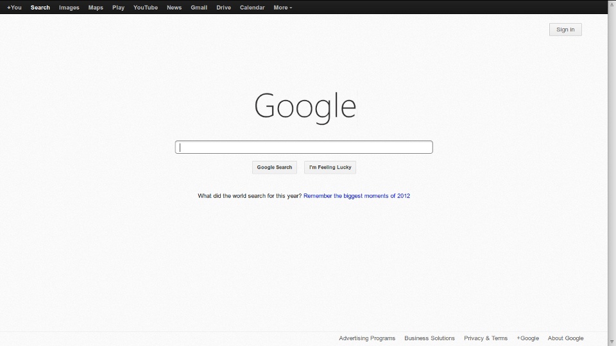
Task: Open Play from the top navigation
Action: [118, 8]
